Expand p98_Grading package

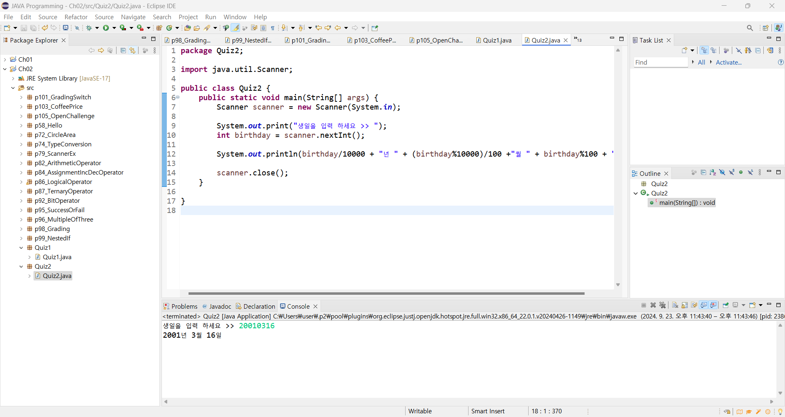point(21,229)
